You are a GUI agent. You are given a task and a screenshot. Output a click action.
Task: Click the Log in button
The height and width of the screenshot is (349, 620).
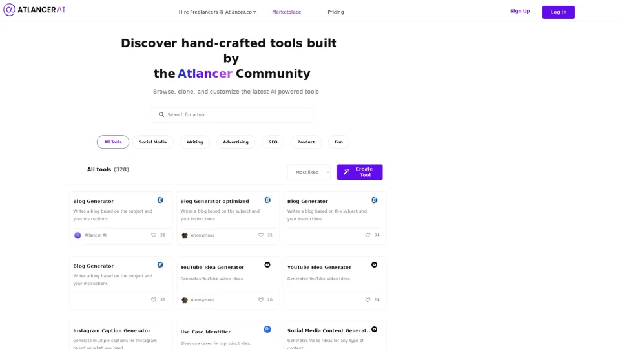tap(558, 12)
